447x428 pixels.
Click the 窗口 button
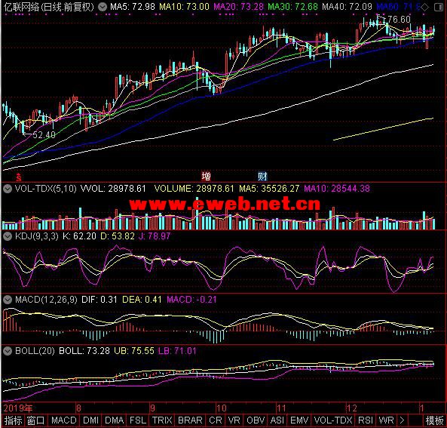tap(36, 420)
